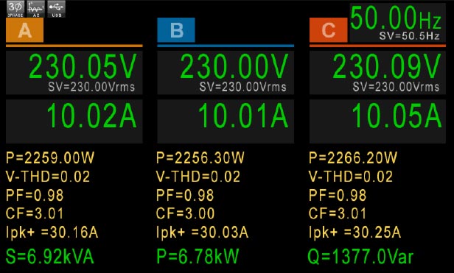This screenshot has width=454, height=273.
Task: Select the 230.09V phase C voltage reading
Action: pos(386,66)
